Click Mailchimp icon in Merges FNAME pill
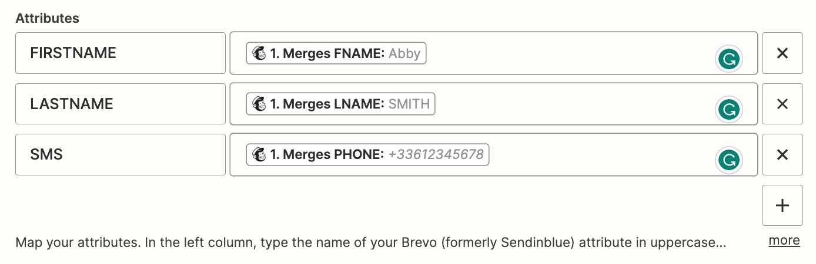The width and height of the screenshot is (816, 264). pyautogui.click(x=259, y=53)
